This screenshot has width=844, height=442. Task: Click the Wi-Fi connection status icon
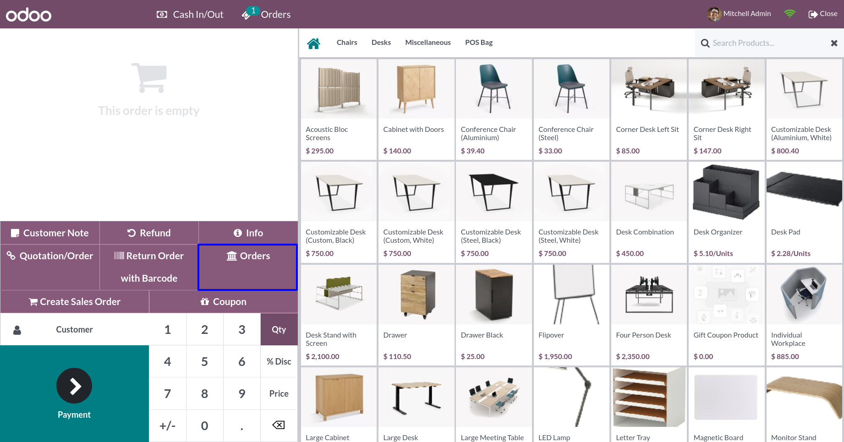click(x=789, y=14)
